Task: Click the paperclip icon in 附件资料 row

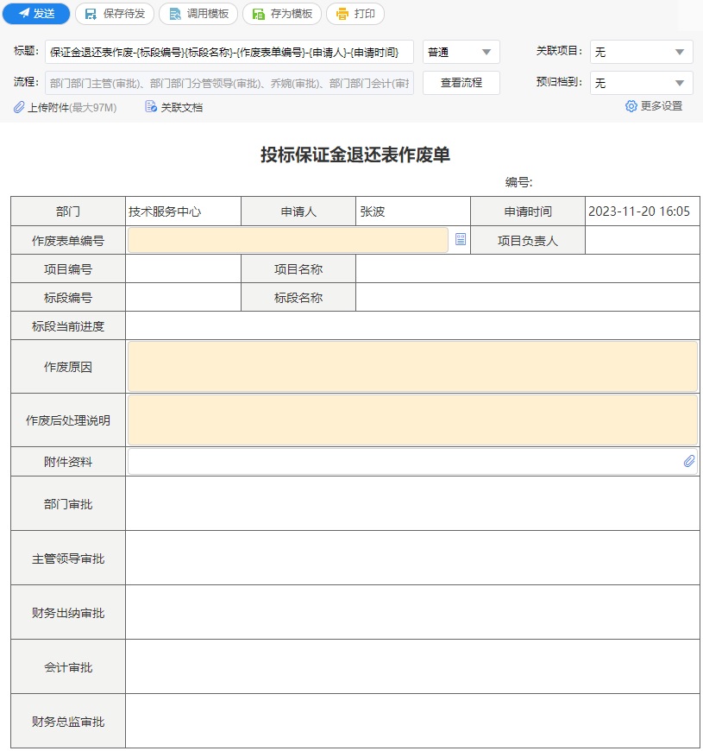Action: pyautogui.click(x=689, y=461)
